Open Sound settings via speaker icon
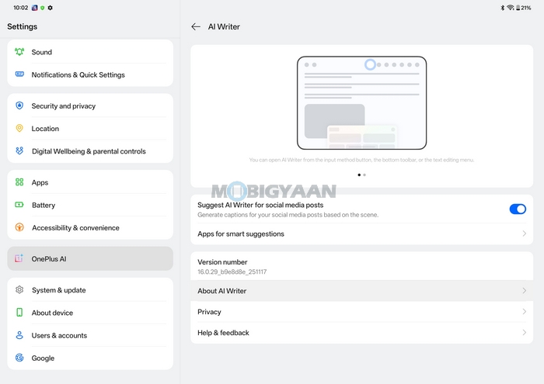 tap(19, 52)
